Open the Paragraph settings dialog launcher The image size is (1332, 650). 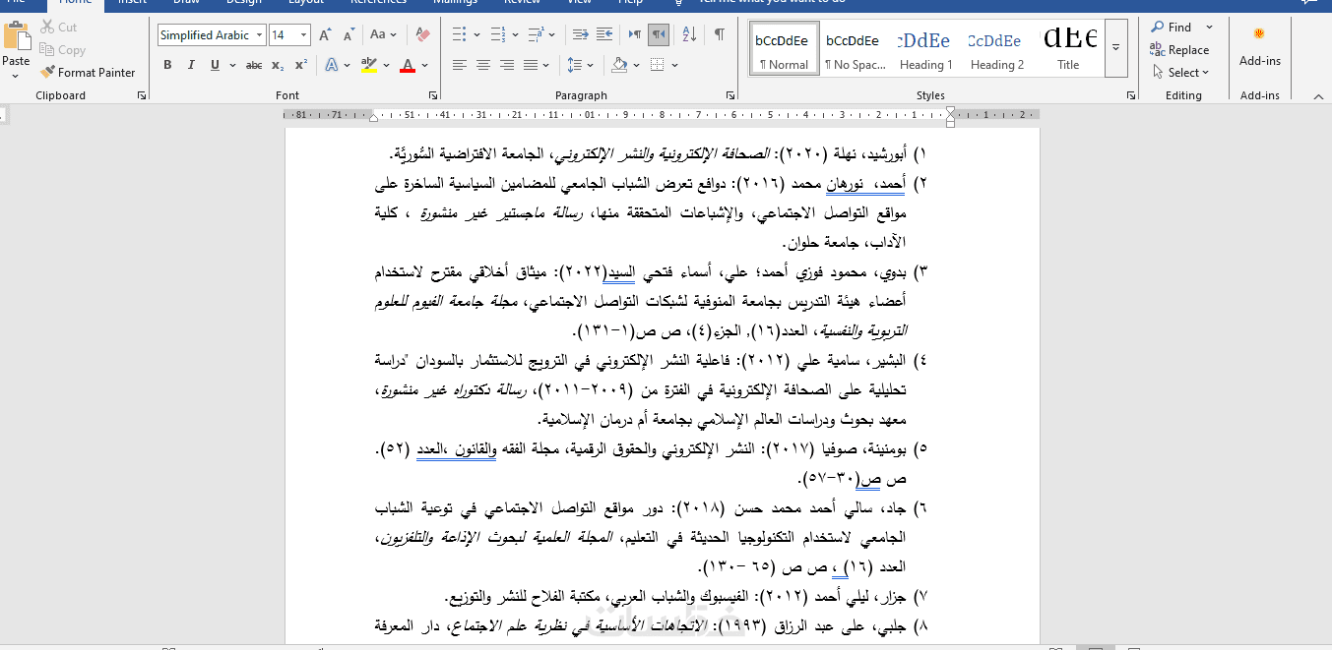(729, 95)
